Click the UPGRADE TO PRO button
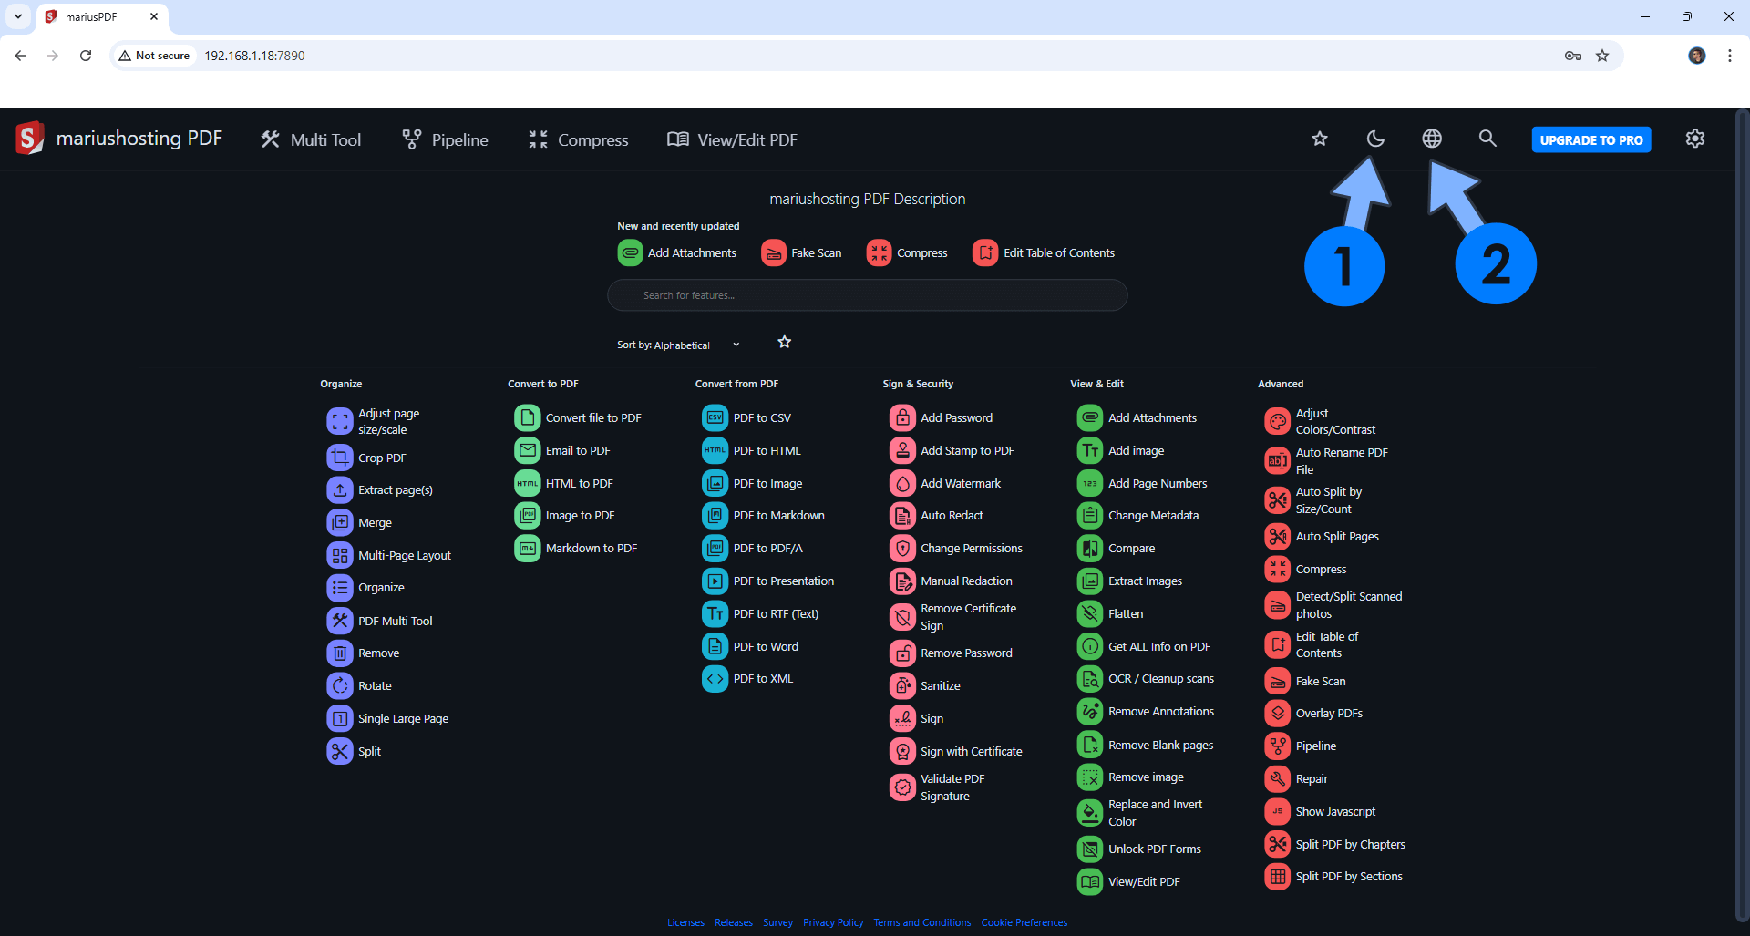The image size is (1750, 936). point(1591,139)
